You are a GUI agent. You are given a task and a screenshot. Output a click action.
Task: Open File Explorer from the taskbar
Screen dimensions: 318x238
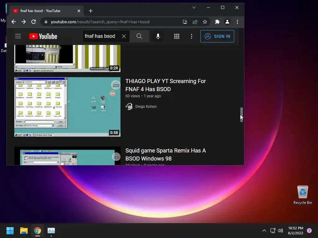pyautogui.click(x=24, y=231)
